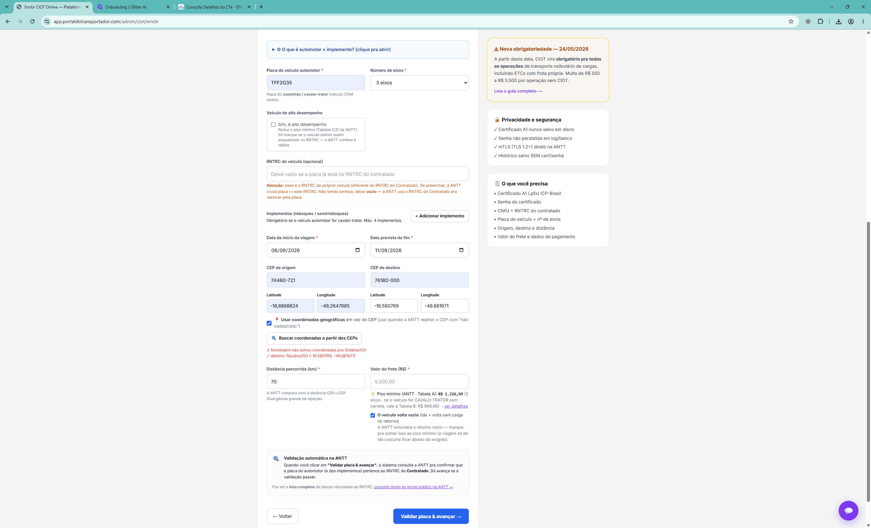The height and width of the screenshot is (528, 871).
Task: Focus the CEP de destino field
Action: point(419,280)
